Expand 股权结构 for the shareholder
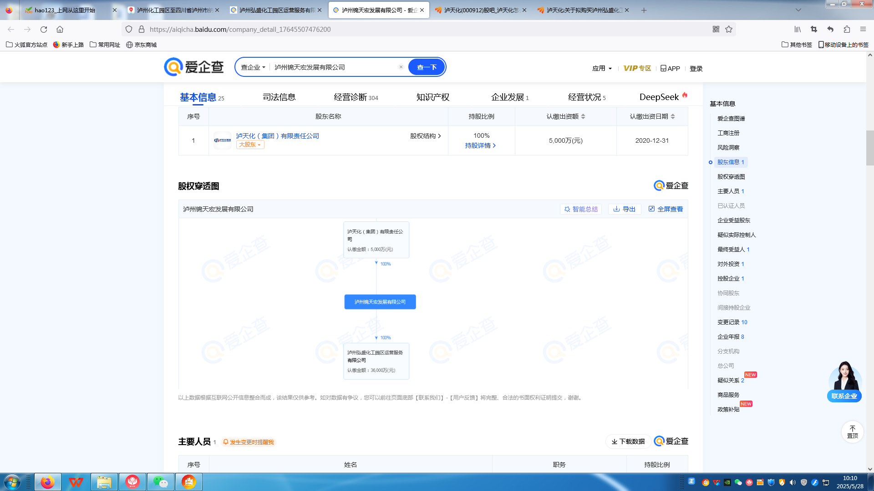 [425, 136]
